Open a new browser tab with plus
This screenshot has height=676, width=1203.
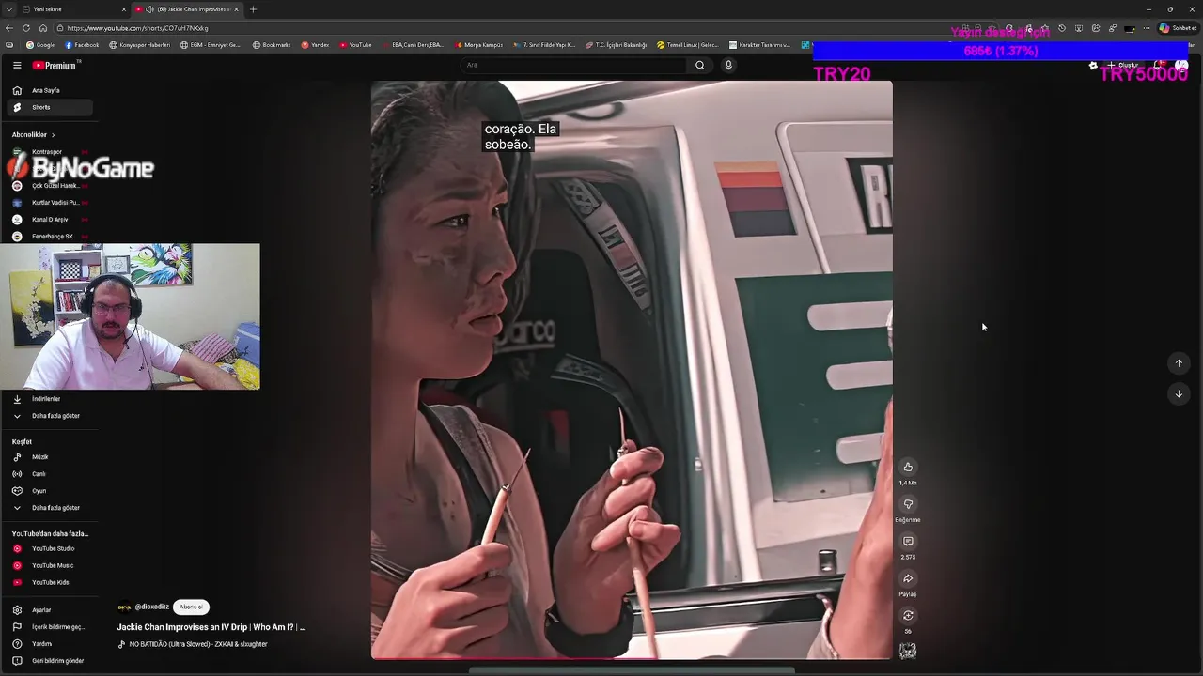coord(253,9)
